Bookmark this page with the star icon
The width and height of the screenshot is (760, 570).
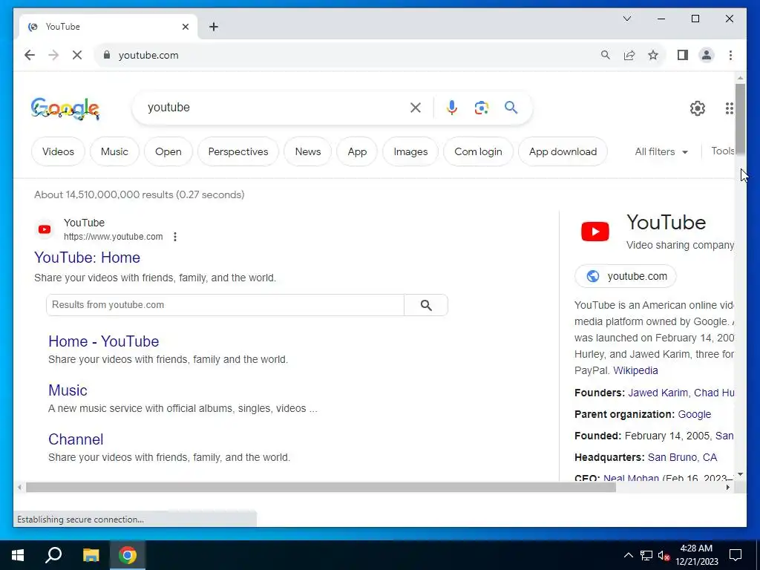[x=653, y=55]
